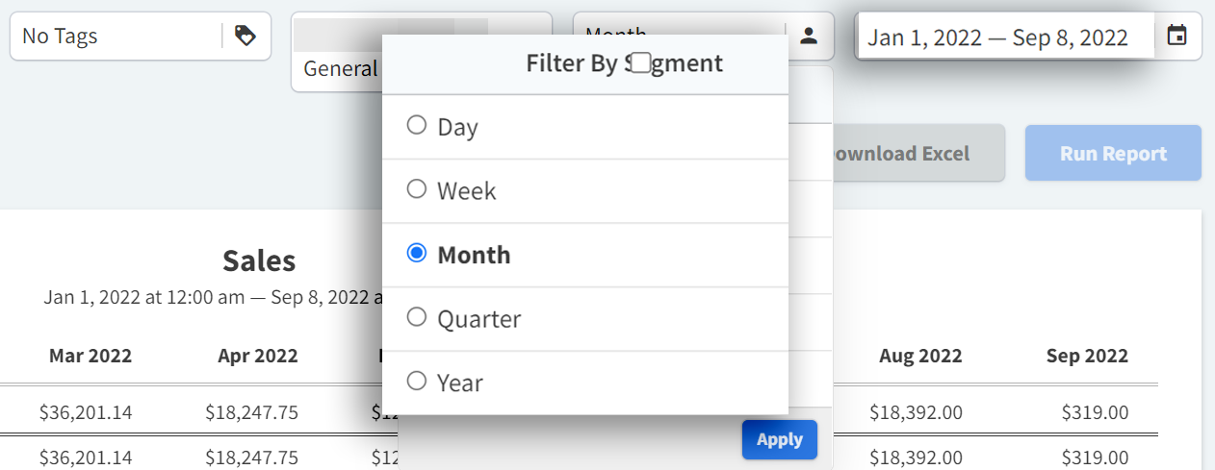The height and width of the screenshot is (470, 1215).
Task: Choose the Month radio option
Action: (x=417, y=254)
